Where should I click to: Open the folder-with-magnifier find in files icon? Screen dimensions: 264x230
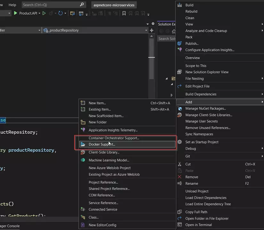click(x=72, y=13)
